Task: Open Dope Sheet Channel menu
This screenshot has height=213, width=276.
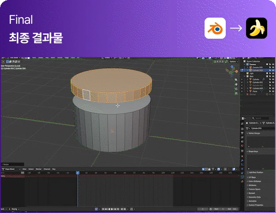Action: point(47,169)
